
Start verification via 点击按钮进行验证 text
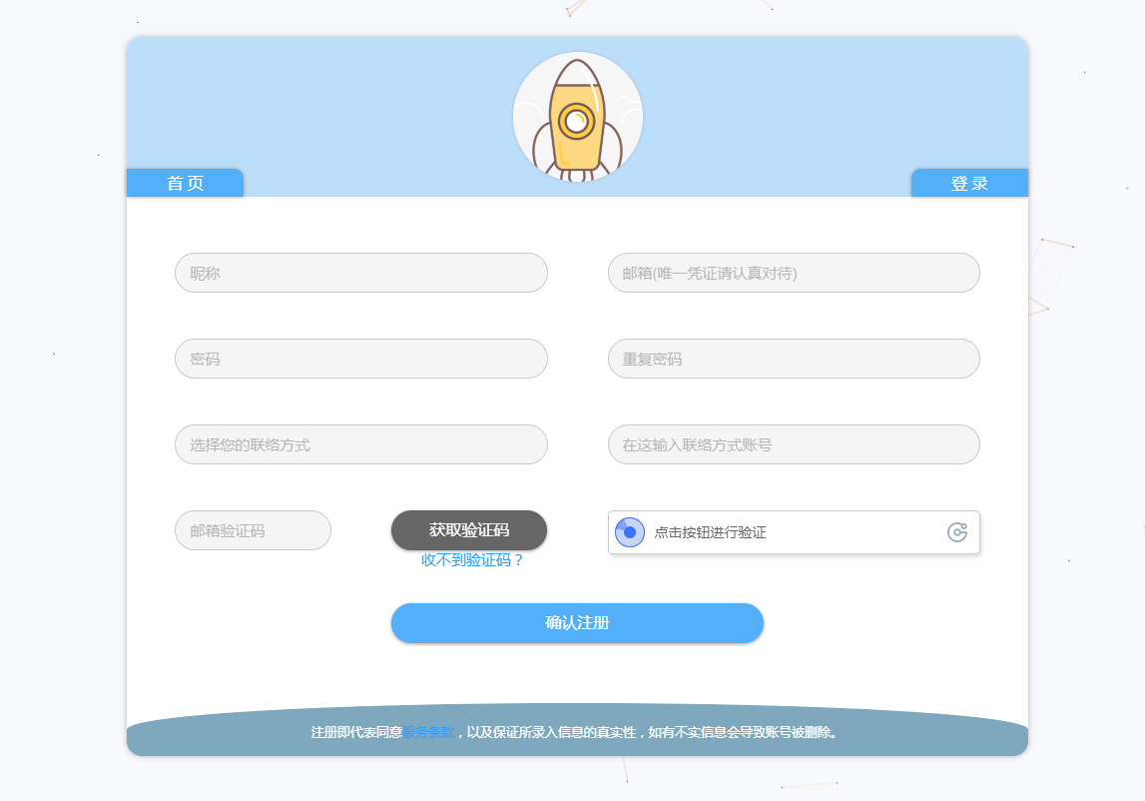[x=710, y=533]
